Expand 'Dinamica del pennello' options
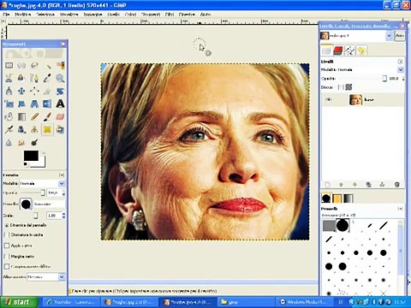411x308 pixels. pos(7,225)
